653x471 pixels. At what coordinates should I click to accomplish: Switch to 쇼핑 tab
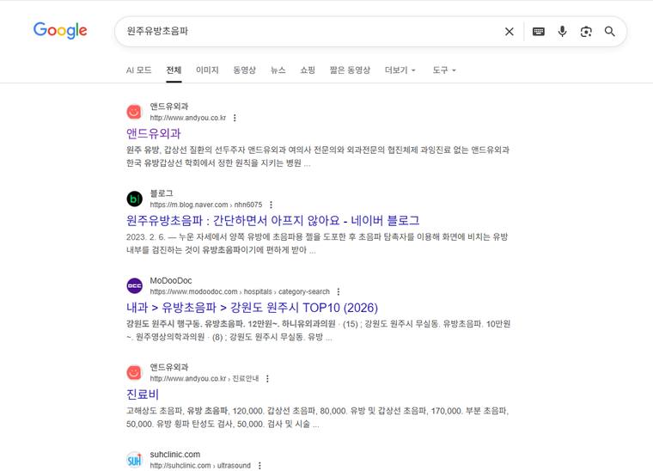pos(308,70)
